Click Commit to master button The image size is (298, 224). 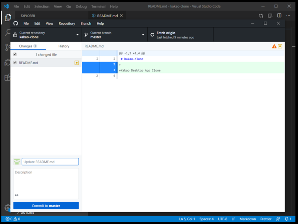(46, 205)
